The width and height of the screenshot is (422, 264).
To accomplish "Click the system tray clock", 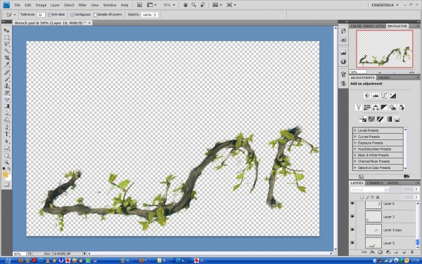I will click(x=415, y=260).
